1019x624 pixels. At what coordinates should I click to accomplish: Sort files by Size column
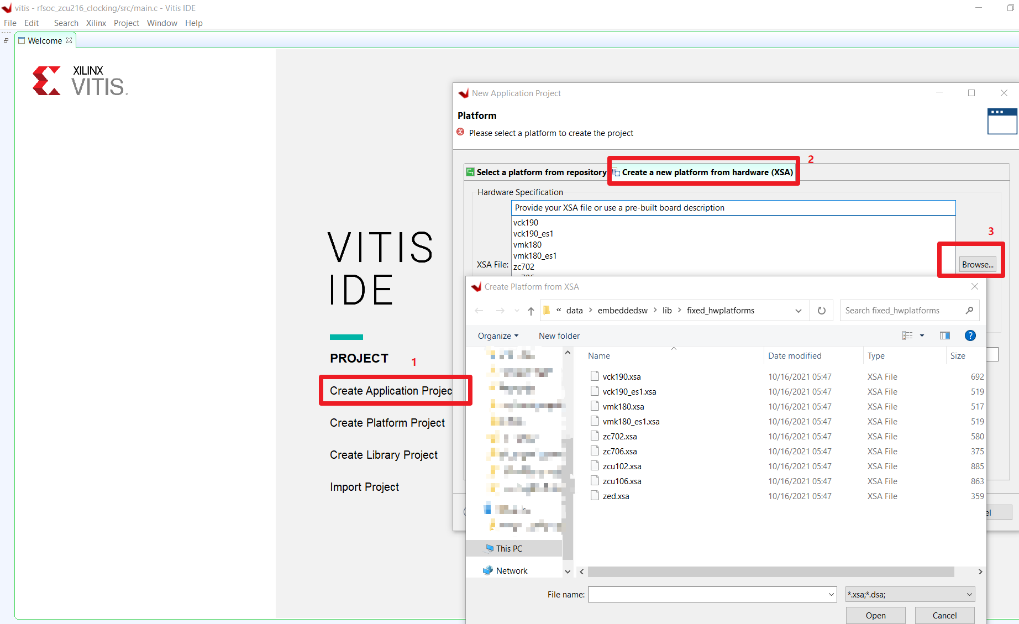pyautogui.click(x=958, y=355)
